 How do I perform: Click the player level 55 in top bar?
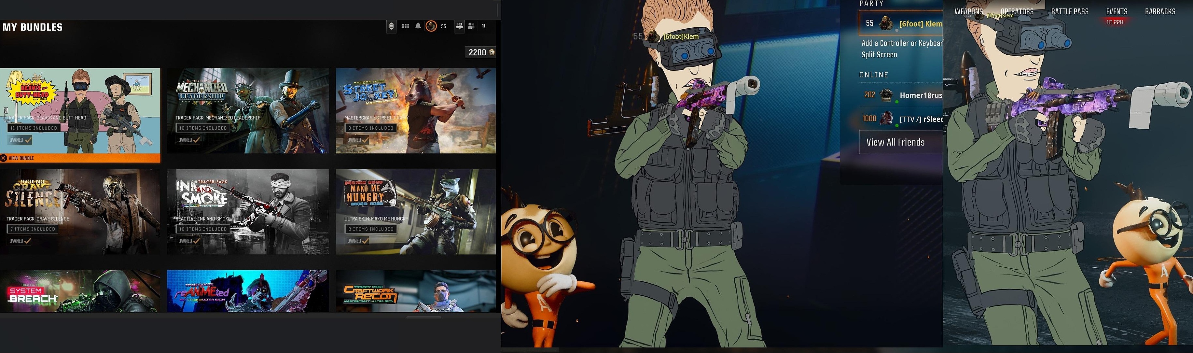(x=443, y=26)
